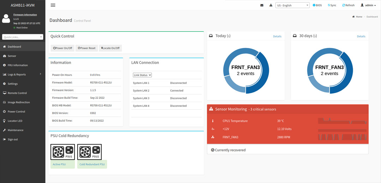Open the admin user dropdown

point(368,5)
